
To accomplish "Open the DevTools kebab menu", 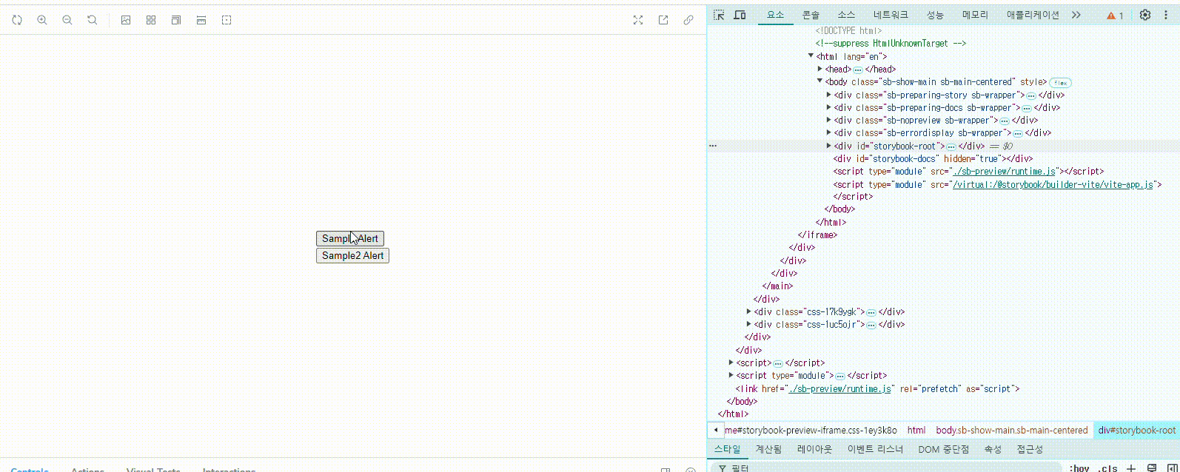I will click(x=1166, y=15).
